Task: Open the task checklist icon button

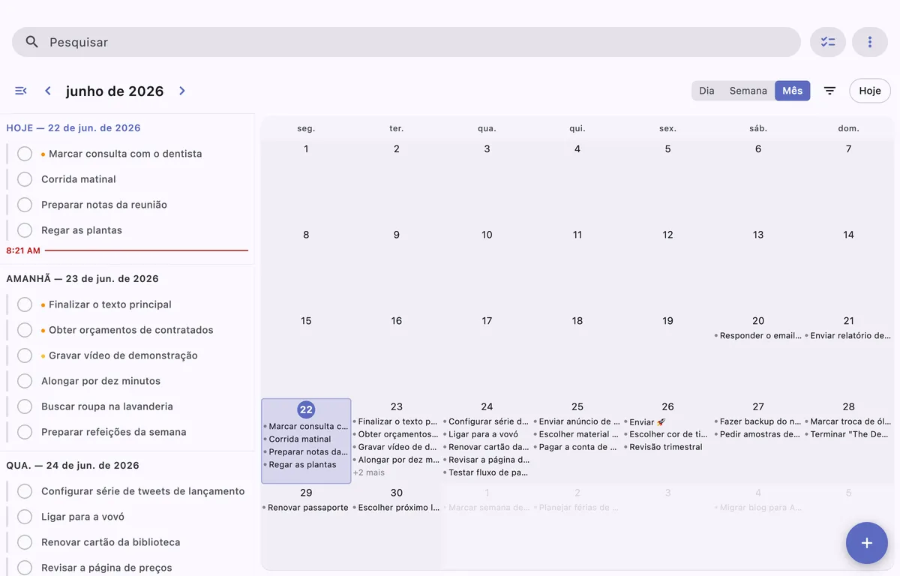Action: [x=828, y=42]
